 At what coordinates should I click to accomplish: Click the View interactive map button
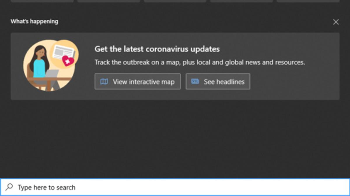(x=137, y=82)
